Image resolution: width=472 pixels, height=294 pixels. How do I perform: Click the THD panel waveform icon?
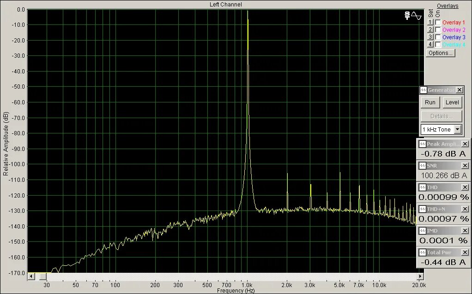[422, 187]
